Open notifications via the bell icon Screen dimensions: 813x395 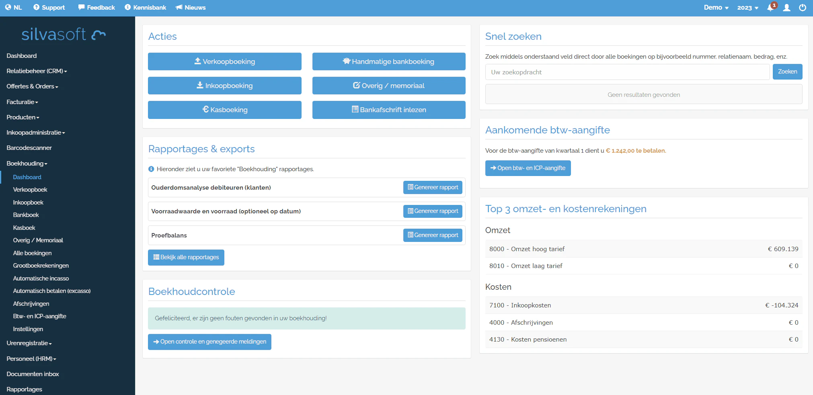(x=771, y=7)
